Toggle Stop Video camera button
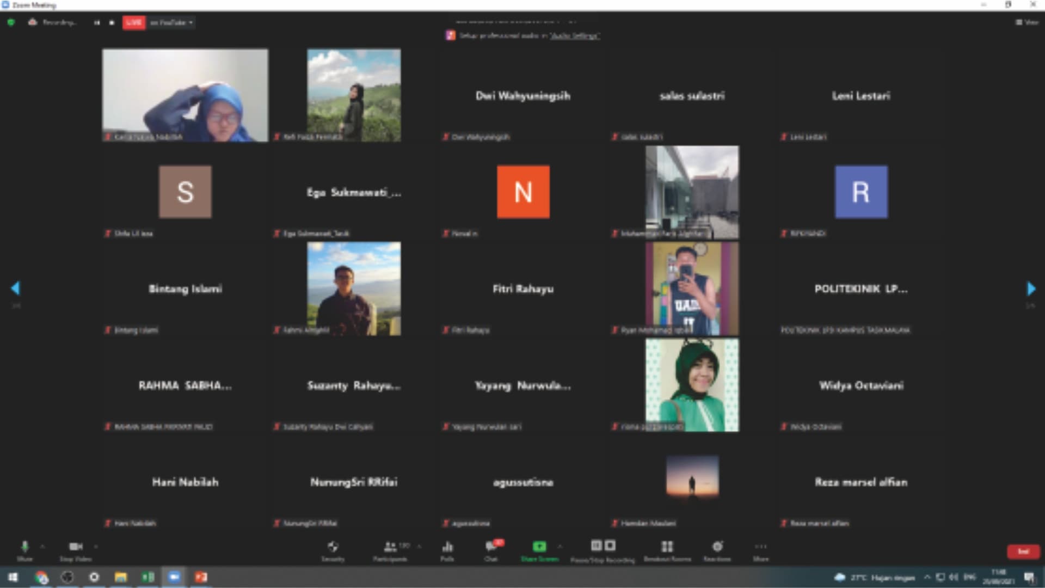Viewport: 1045px width, 588px height. [x=75, y=547]
